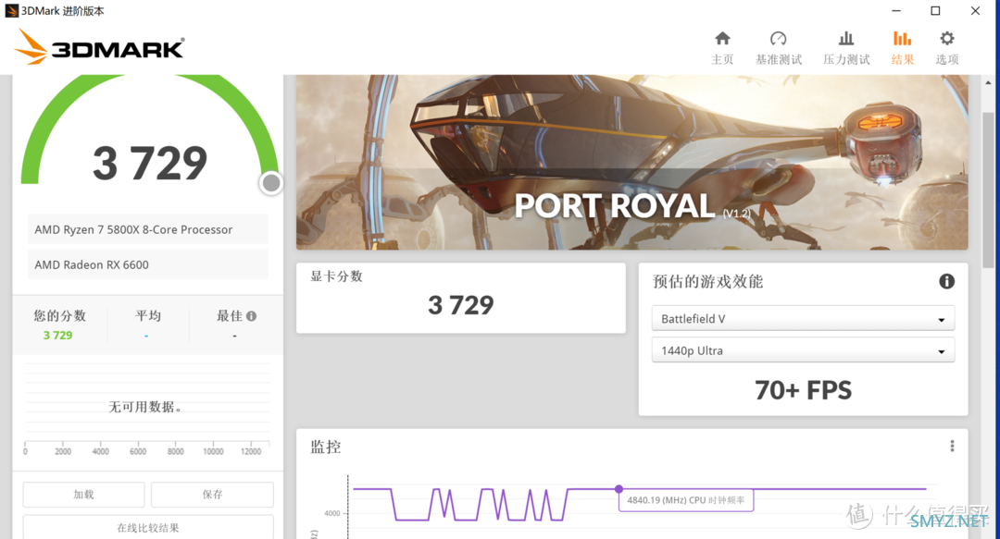The image size is (1000, 539).
Task: Click the 在线比较结果 button
Action: pos(148,528)
